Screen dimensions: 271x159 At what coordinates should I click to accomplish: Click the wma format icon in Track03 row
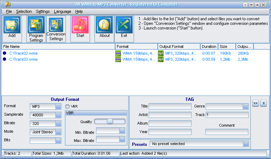118,59
